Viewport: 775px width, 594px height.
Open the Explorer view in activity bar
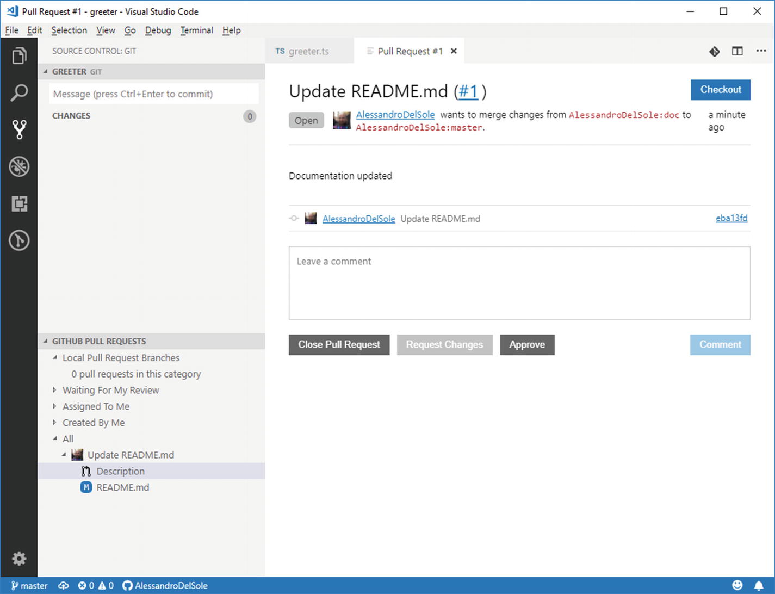tap(19, 55)
